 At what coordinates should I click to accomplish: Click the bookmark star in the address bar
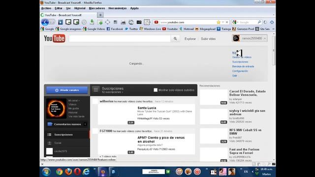[x=219, y=22]
